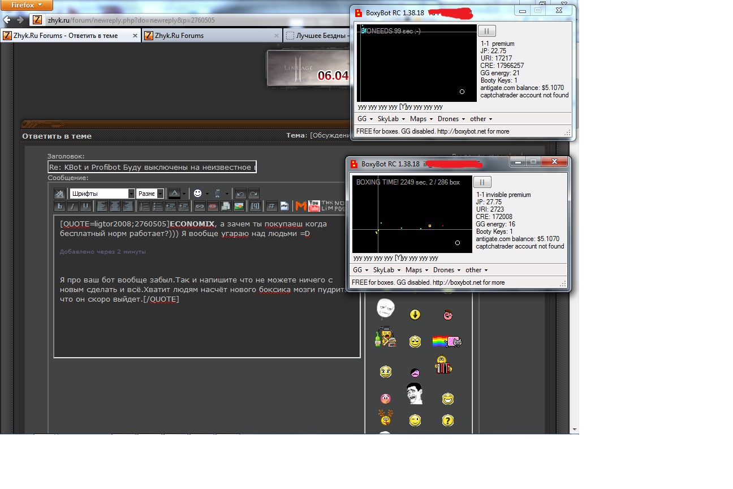Click the insert image icon
The width and height of the screenshot is (733, 489).
tap(239, 207)
